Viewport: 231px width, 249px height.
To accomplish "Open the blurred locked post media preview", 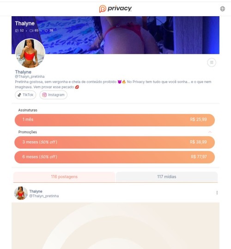I will (115, 226).
